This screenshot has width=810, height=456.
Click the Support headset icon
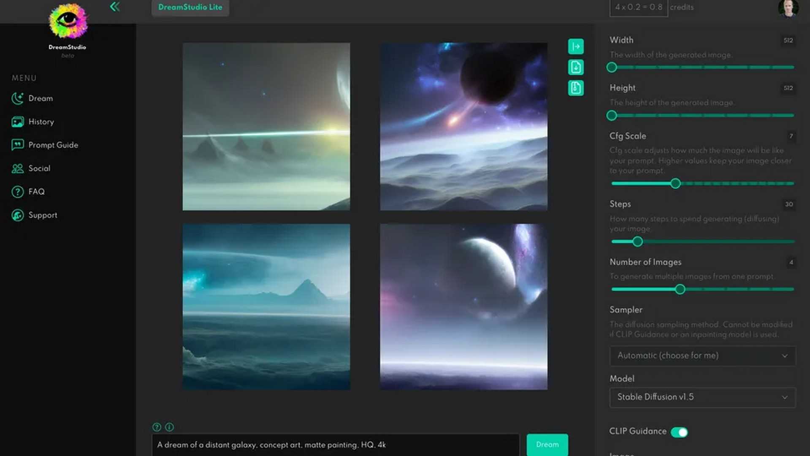(x=17, y=215)
